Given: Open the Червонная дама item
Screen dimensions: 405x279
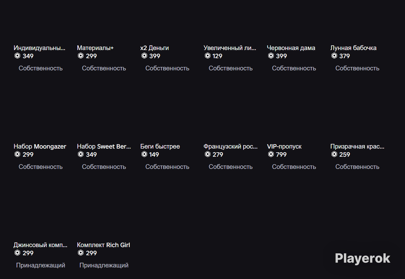Looking at the screenshot, I should [291, 48].
